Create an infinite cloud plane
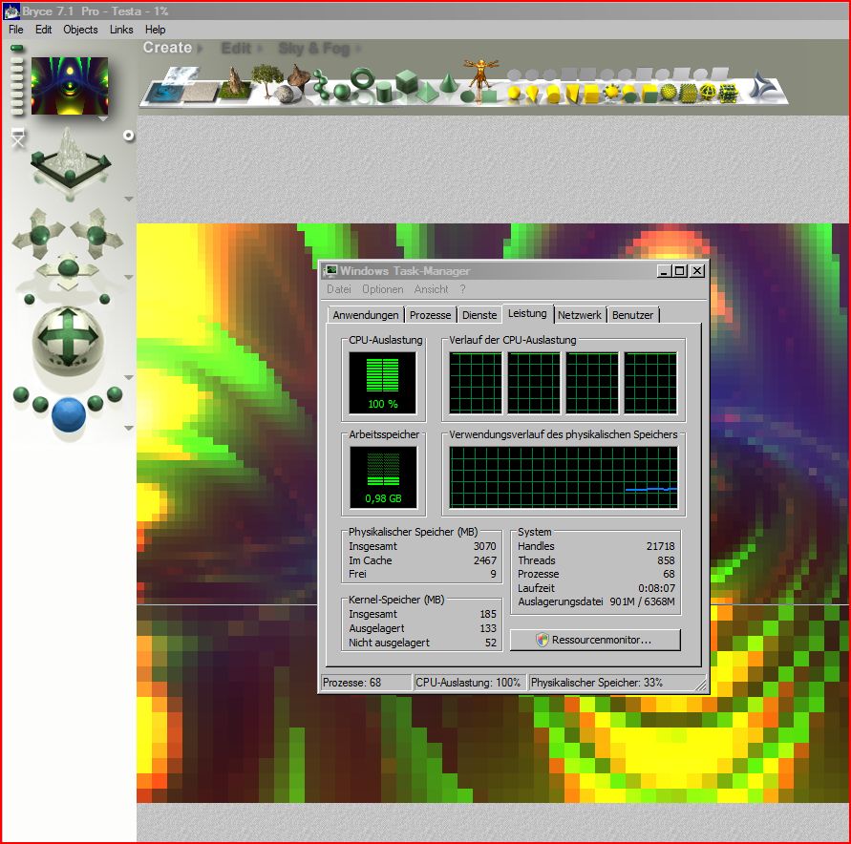851x844 pixels. (181, 74)
